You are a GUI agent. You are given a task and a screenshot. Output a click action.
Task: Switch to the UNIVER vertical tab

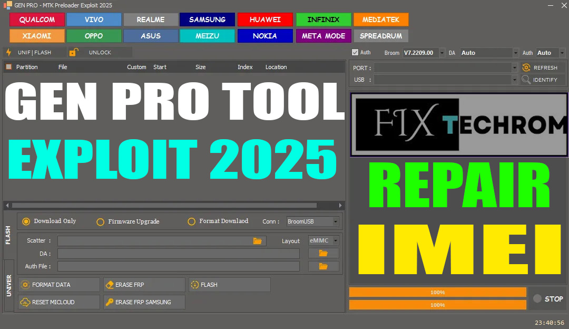click(9, 286)
